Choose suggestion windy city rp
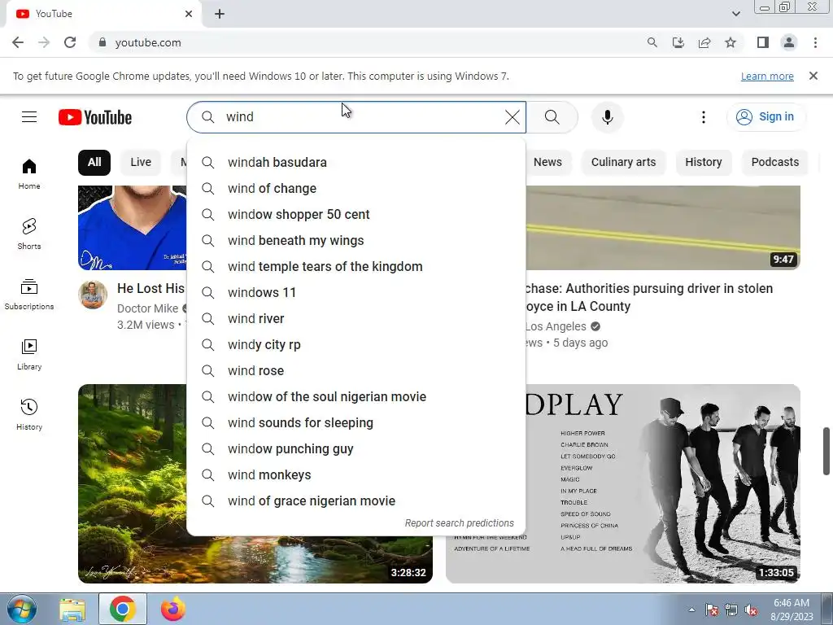Viewport: 833px width, 625px height. (356, 344)
